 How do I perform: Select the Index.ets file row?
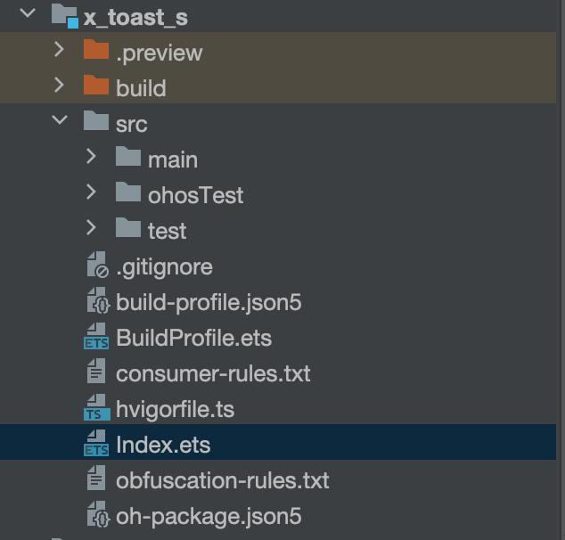[x=163, y=445]
